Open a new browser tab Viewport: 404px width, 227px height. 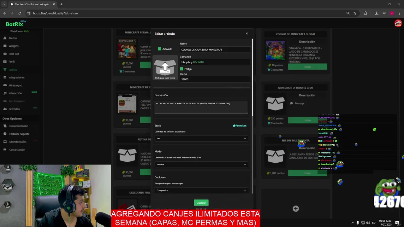tap(61, 4)
